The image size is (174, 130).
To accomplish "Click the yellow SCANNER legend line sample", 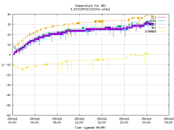I will (x=162, y=31).
